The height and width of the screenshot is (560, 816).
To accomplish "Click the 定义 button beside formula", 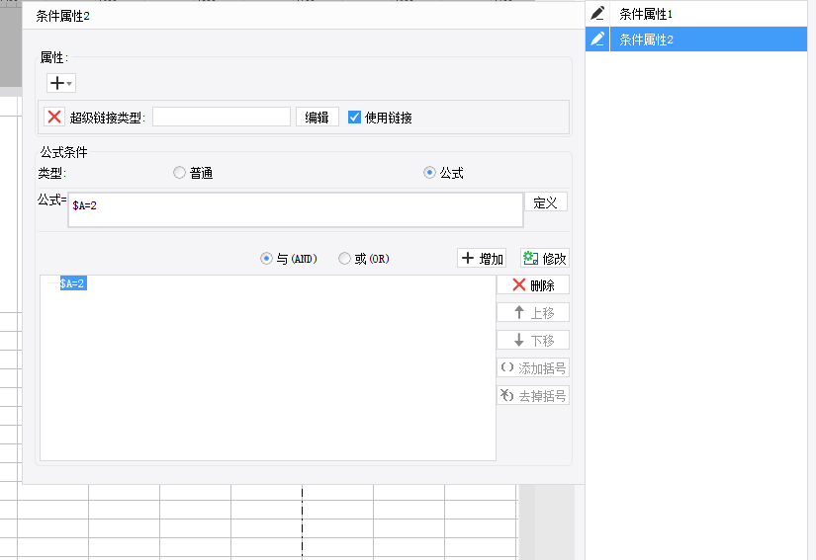I will [x=545, y=201].
